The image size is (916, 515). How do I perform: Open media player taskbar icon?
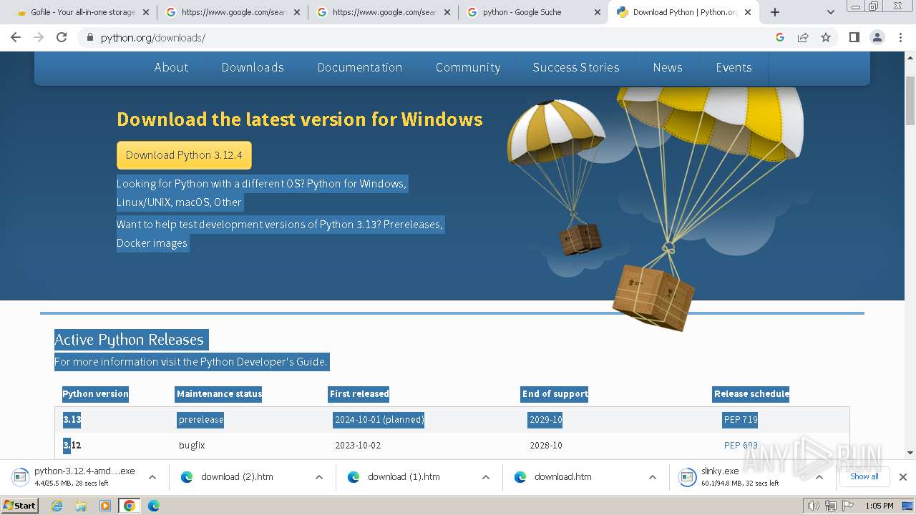tap(104, 506)
